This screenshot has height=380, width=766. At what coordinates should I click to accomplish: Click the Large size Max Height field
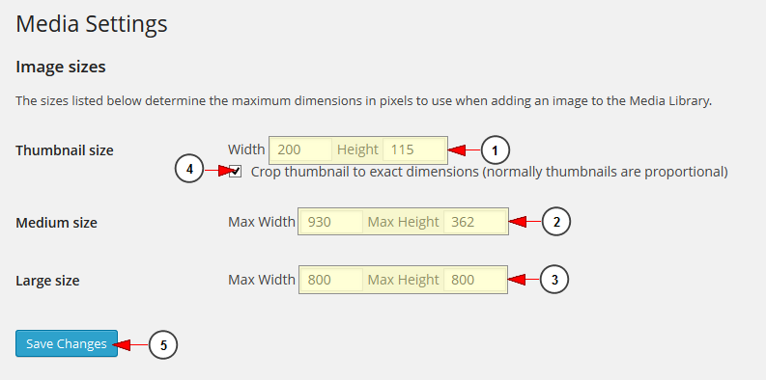pyautogui.click(x=475, y=280)
